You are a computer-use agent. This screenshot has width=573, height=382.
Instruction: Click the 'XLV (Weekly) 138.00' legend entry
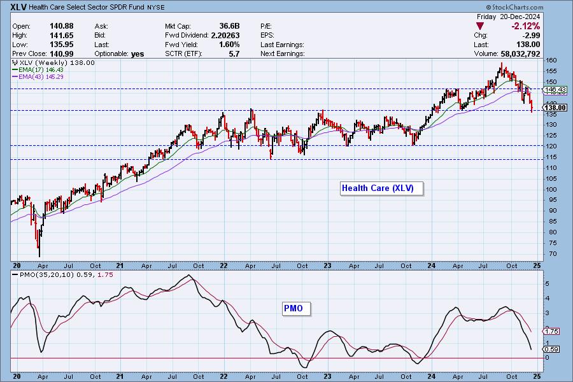(53, 62)
